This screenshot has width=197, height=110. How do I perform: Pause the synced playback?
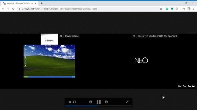(98, 102)
